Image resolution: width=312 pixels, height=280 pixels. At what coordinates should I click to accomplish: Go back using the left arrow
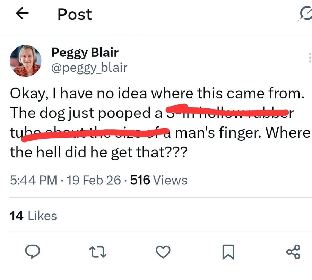click(23, 14)
